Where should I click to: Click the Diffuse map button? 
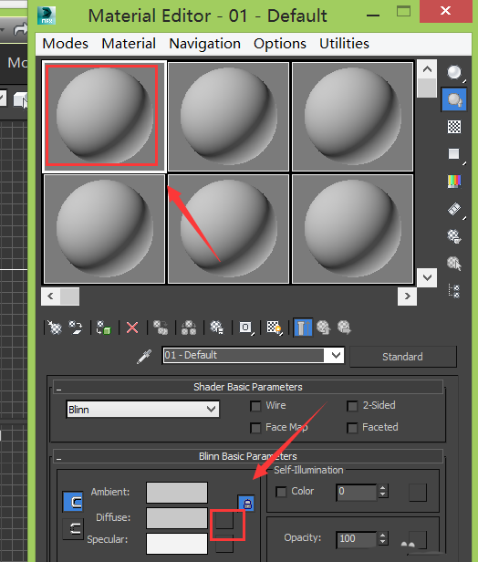pyautogui.click(x=224, y=519)
